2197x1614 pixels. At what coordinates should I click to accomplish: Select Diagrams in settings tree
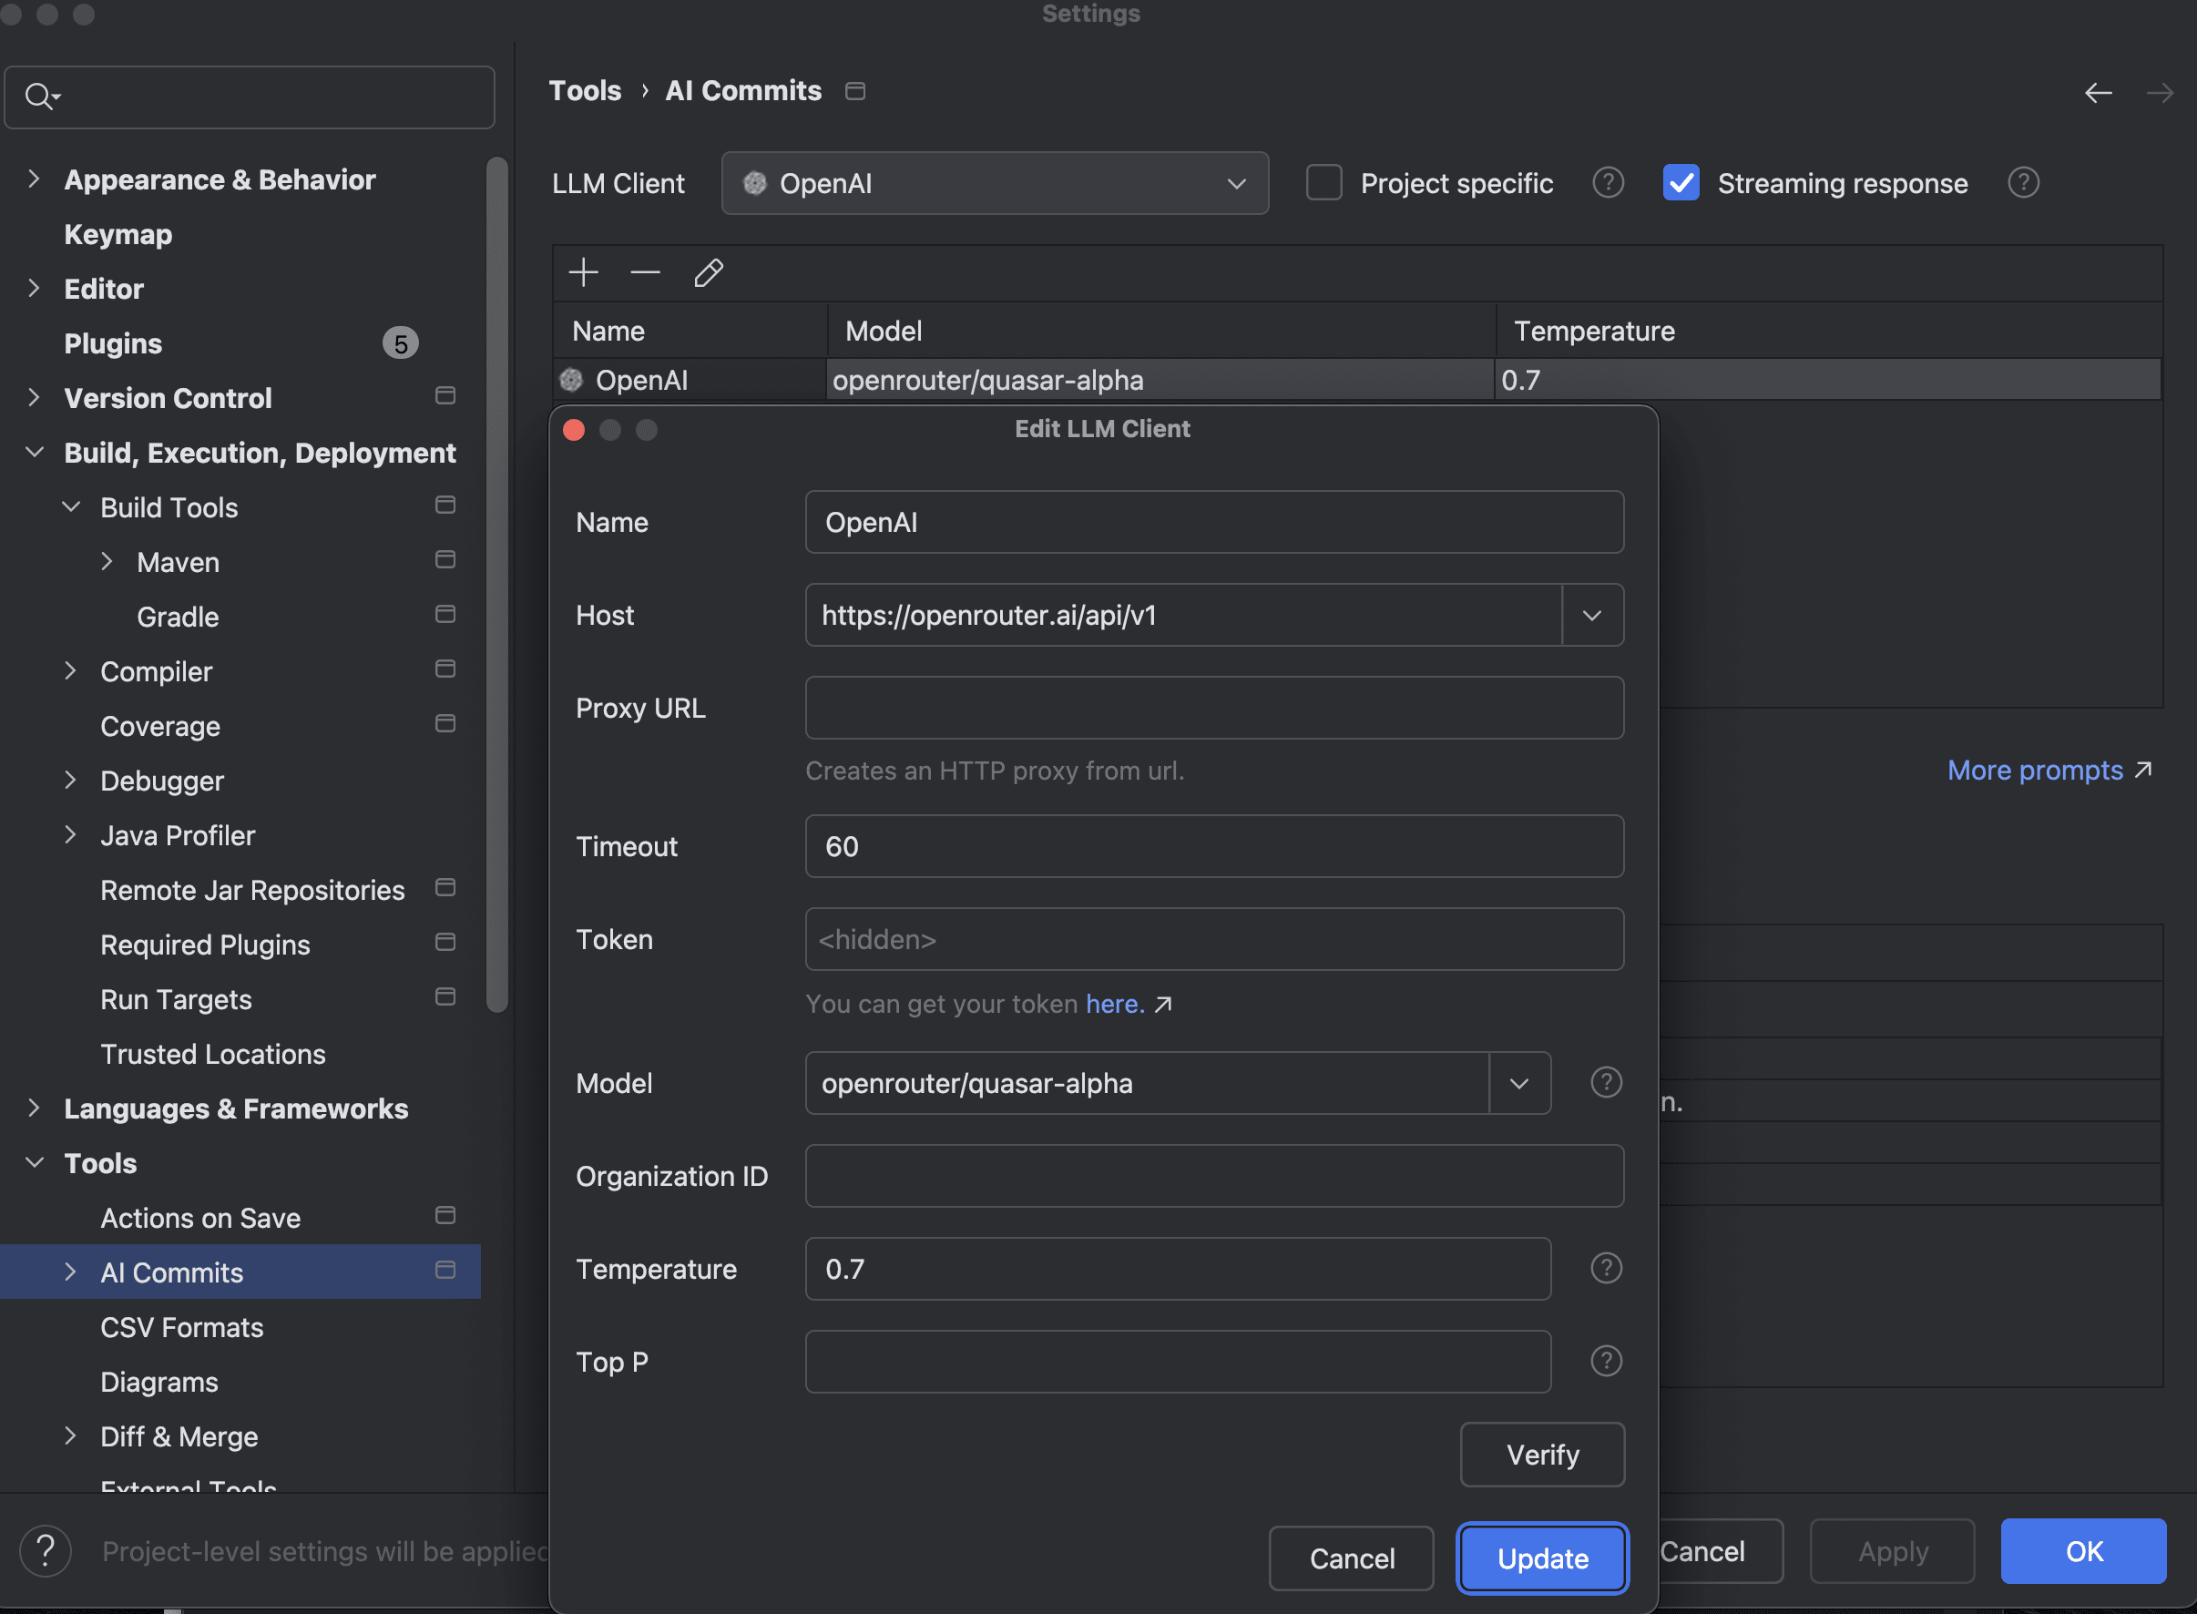point(159,1383)
